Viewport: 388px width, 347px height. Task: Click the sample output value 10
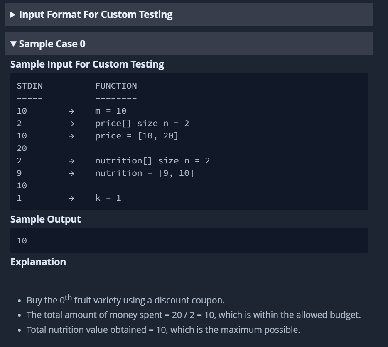coord(22,240)
